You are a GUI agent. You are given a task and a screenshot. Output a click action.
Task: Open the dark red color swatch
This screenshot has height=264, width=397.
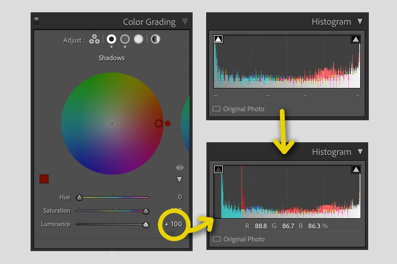click(x=44, y=179)
